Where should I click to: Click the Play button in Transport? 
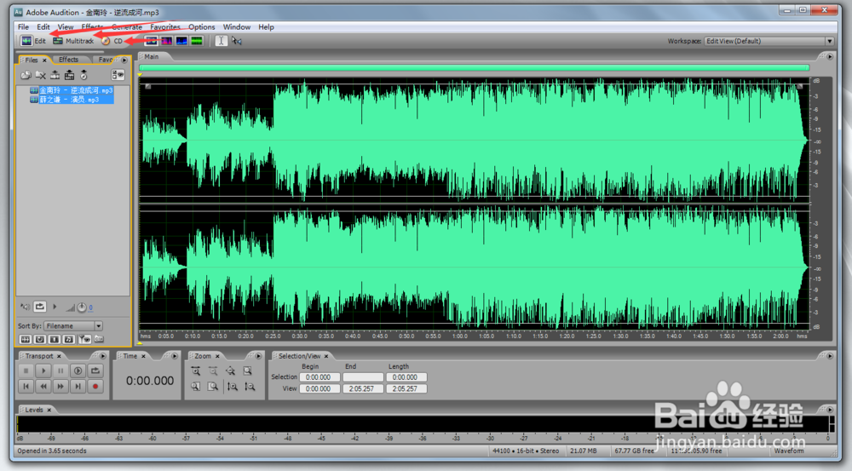click(x=43, y=371)
